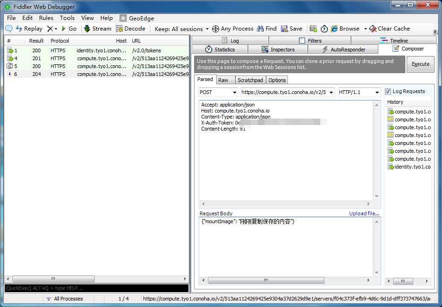Toggle Stream mode in toolbar
This screenshot has width=442, height=307.
[98, 29]
